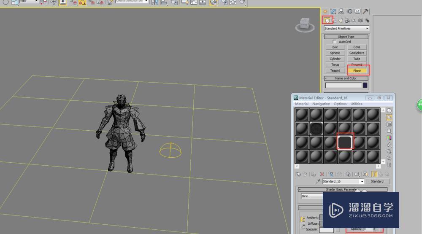Toggle the highlighted Plane button
The width and height of the screenshot is (422, 234).
click(x=357, y=71)
